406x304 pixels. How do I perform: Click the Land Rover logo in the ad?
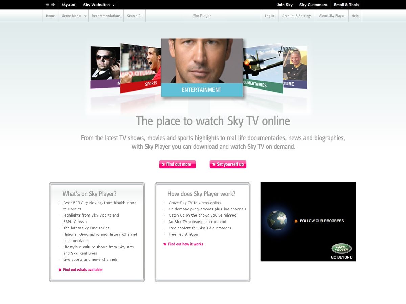point(341,248)
